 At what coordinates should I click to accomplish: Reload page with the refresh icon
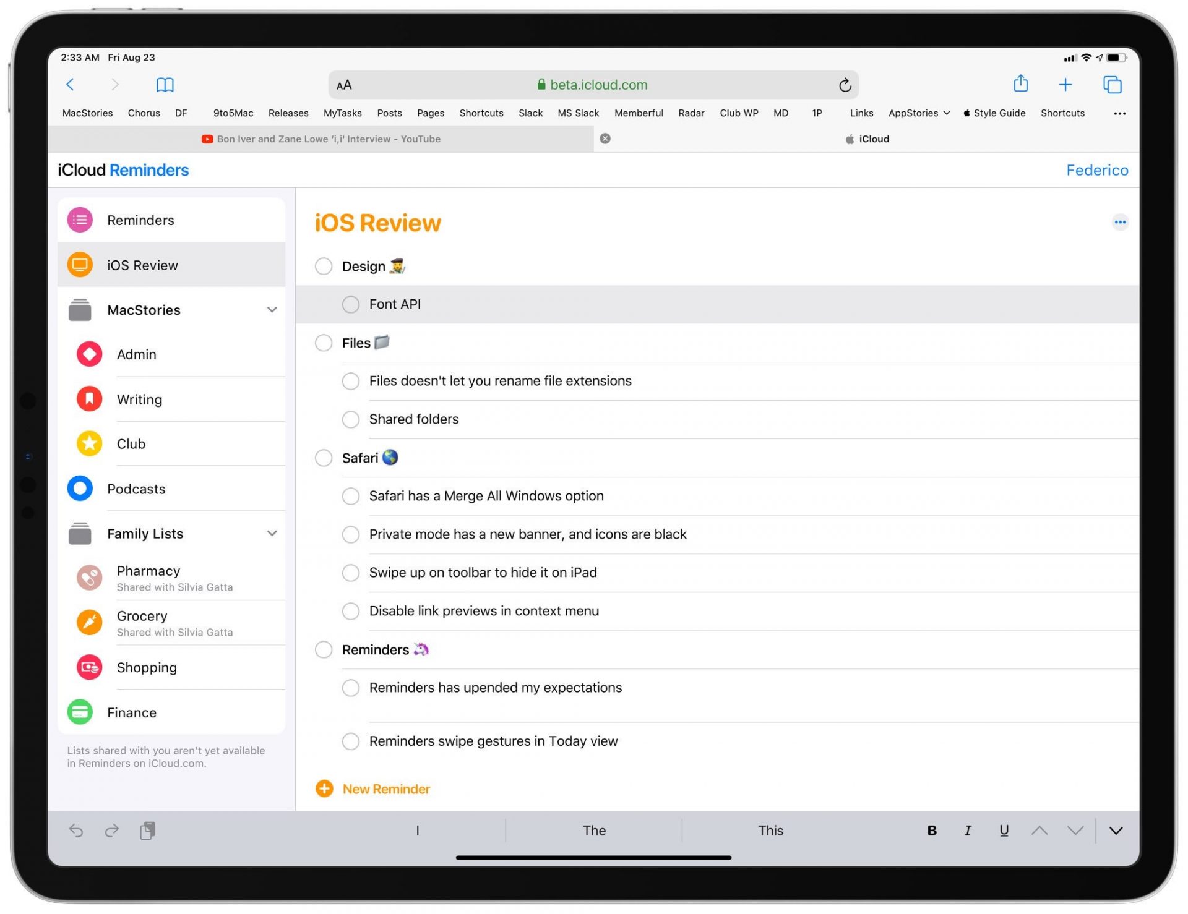(x=845, y=85)
